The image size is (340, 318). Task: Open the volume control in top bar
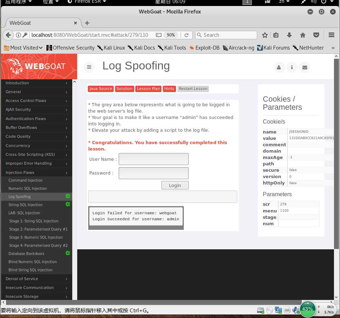pyautogui.click(x=313, y=2)
